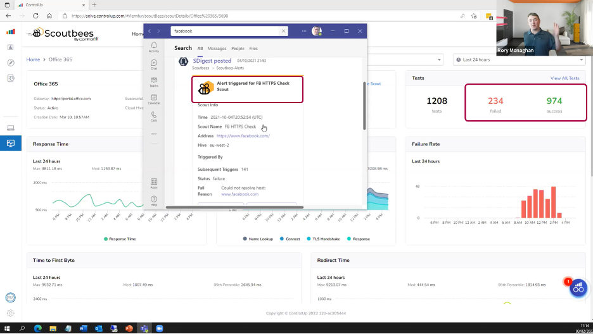Go forward in Teams navigation

coord(158,31)
